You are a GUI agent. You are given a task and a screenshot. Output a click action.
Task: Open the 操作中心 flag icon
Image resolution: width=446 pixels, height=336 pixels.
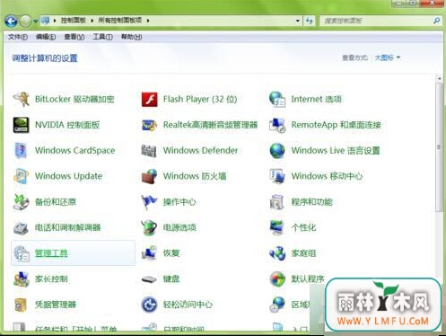click(149, 202)
